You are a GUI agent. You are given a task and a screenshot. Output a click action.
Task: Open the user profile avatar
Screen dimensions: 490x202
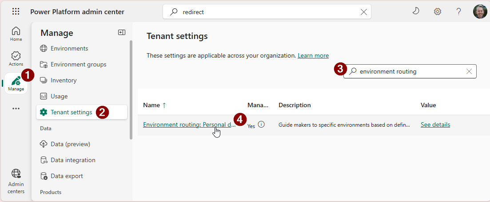(x=480, y=12)
